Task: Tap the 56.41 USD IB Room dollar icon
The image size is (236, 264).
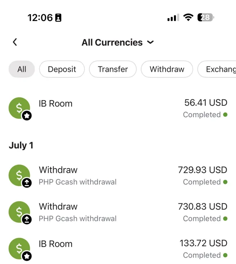Action: [x=19, y=108]
